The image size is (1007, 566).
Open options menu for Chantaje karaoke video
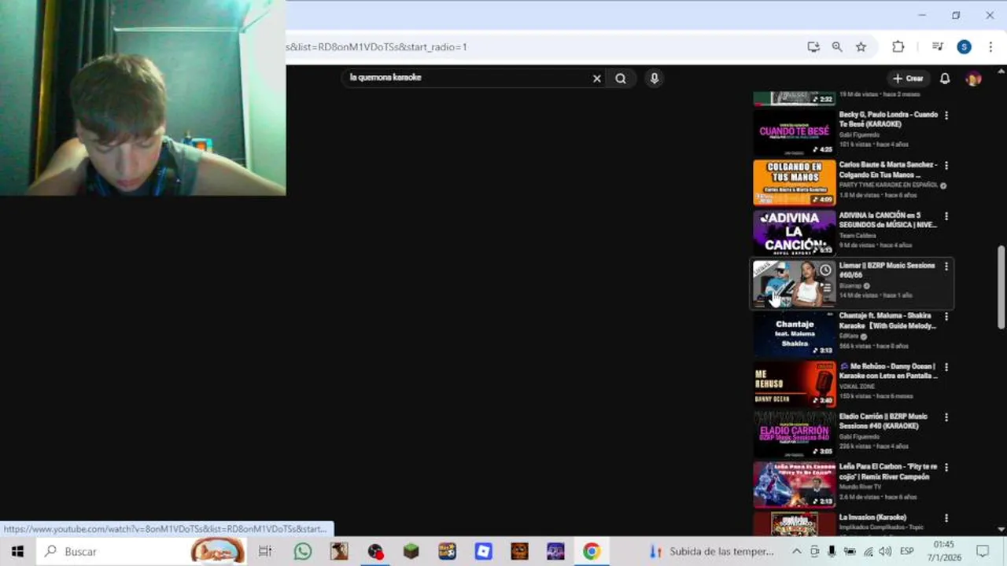(946, 317)
